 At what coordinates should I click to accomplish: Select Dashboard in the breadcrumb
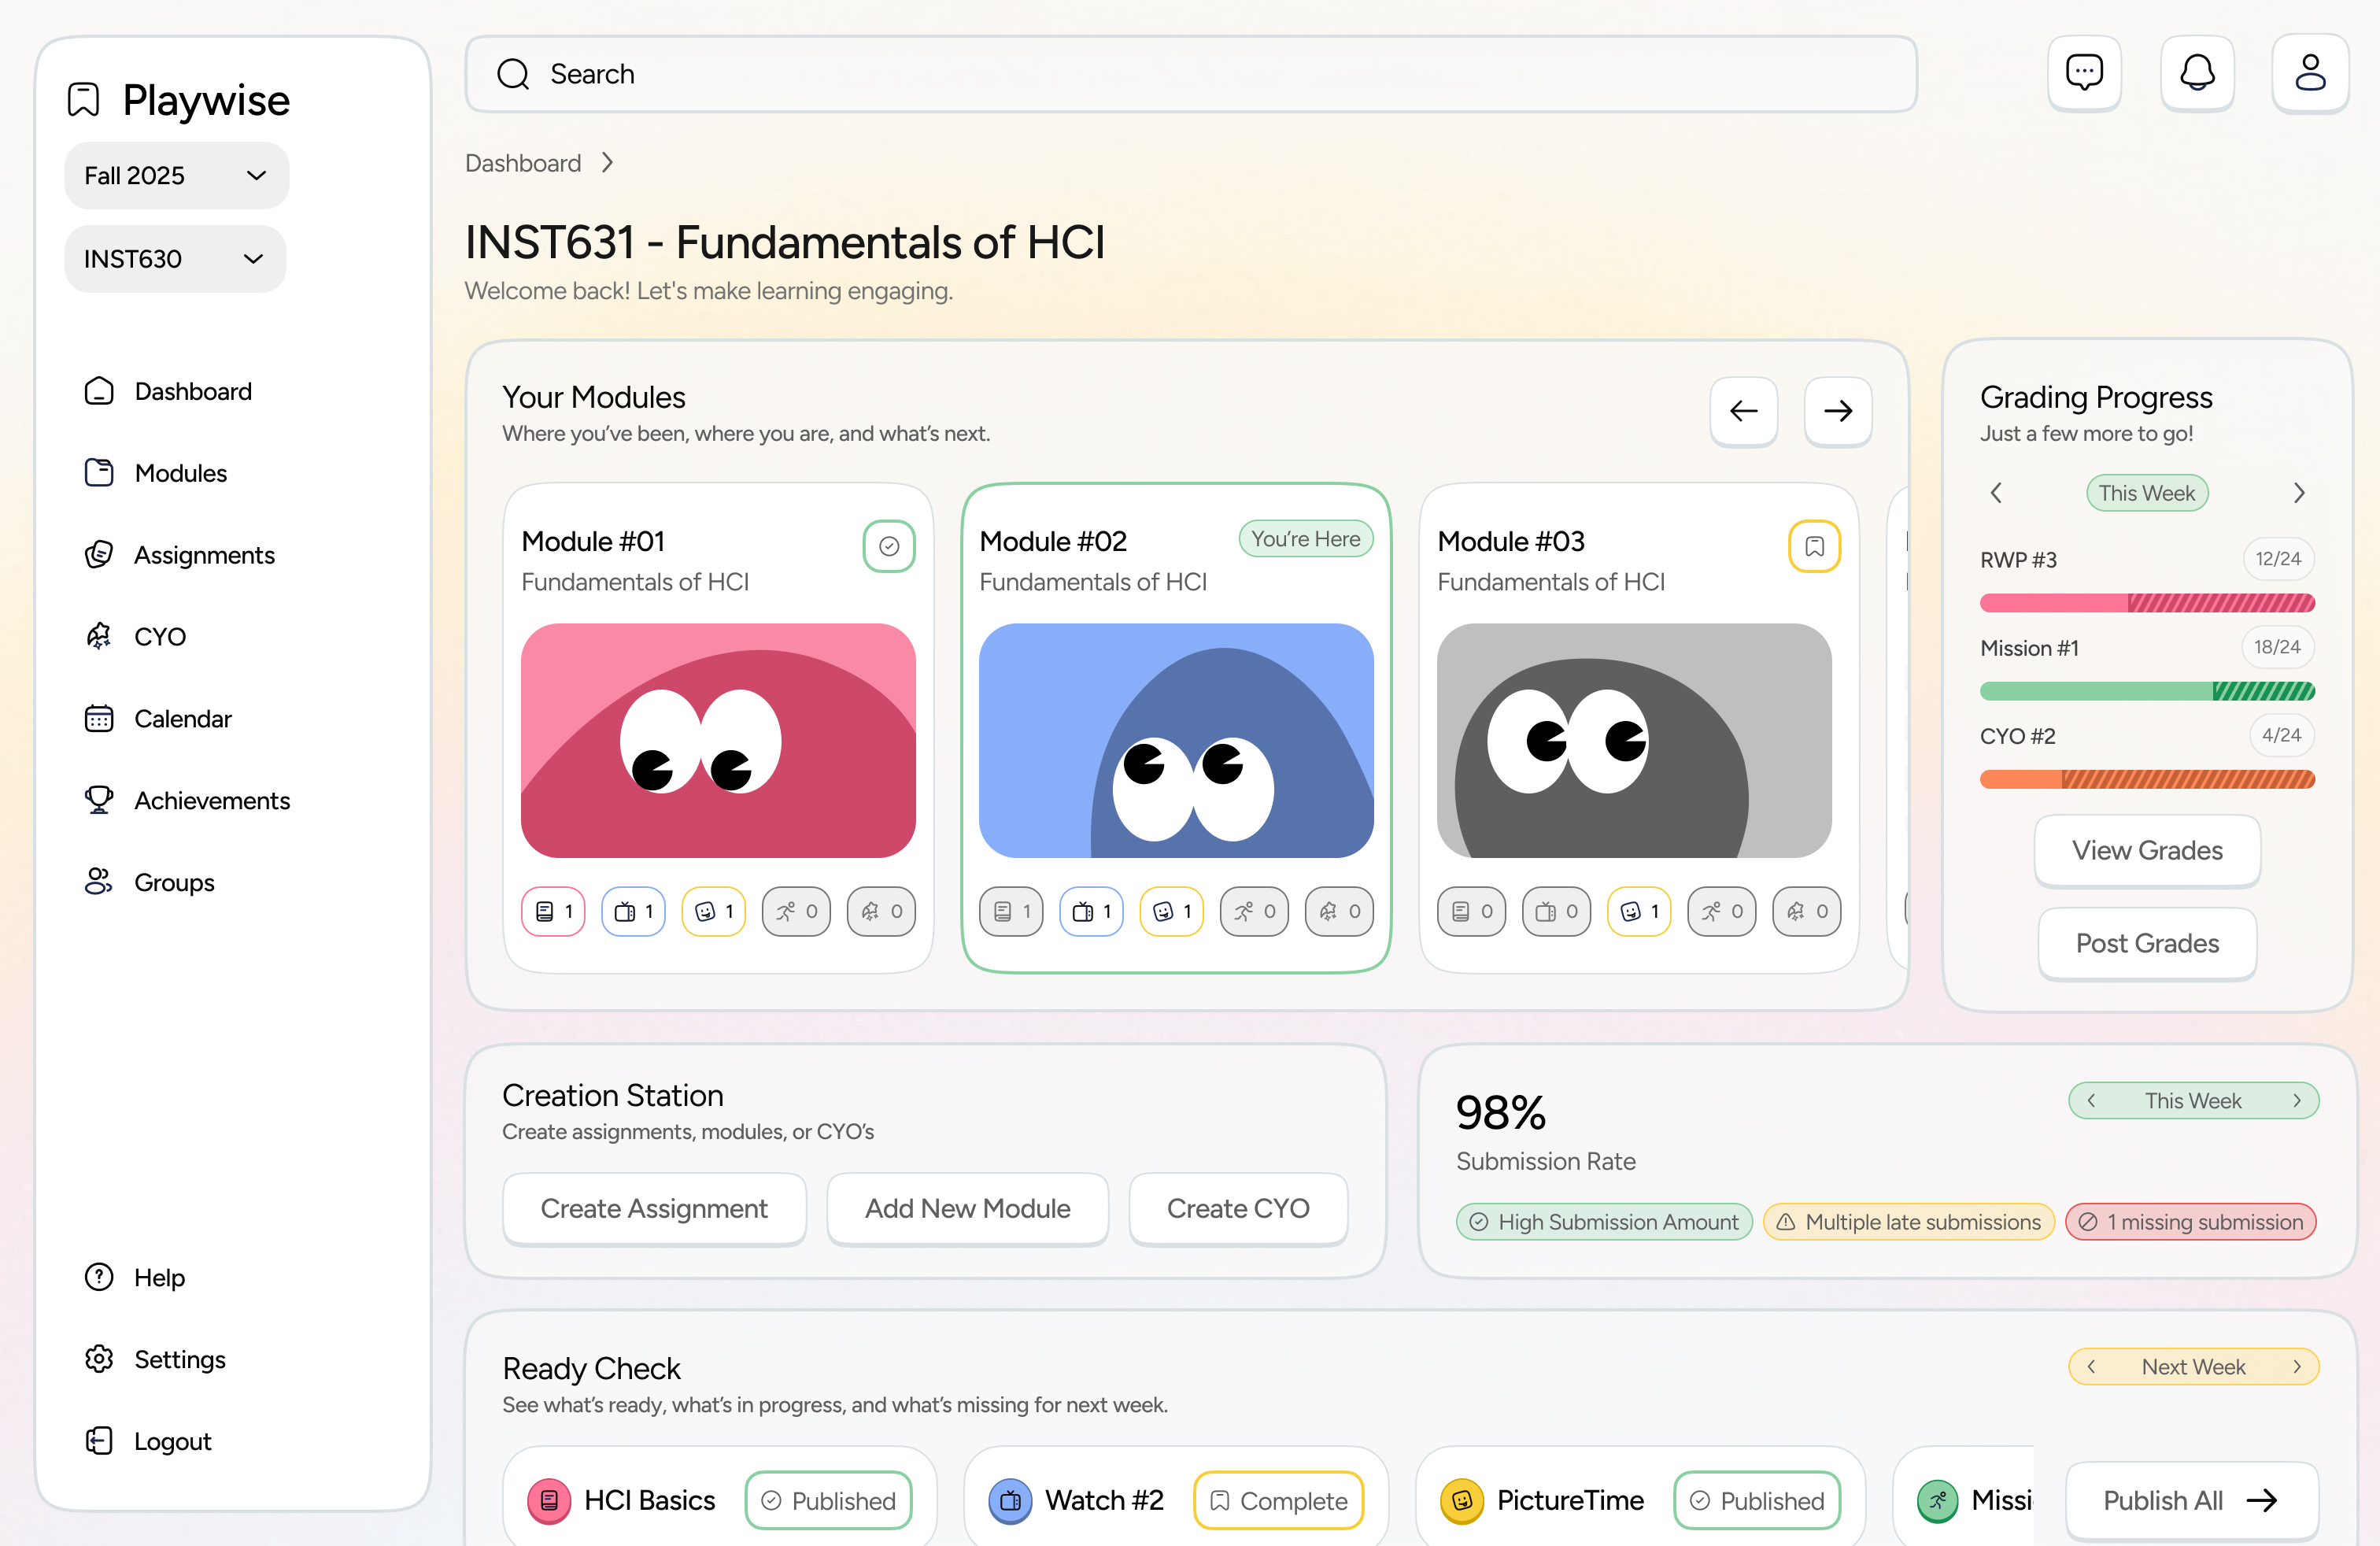523,162
